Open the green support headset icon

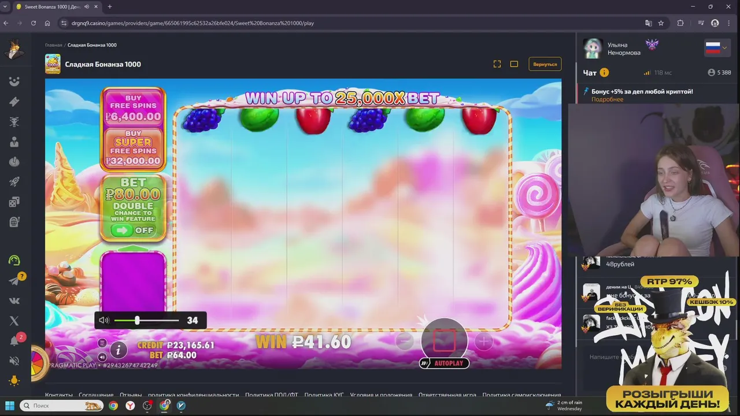coord(14,261)
